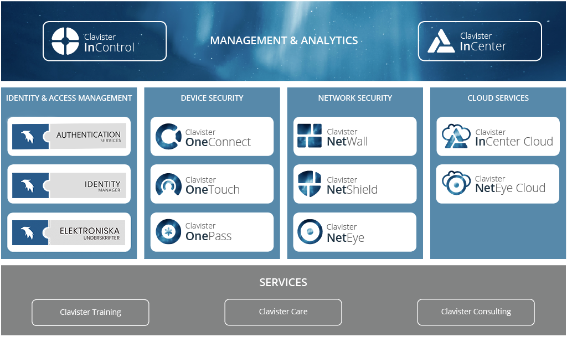Click the InCenter Cloud product name text
567x337 pixels.
514,142
